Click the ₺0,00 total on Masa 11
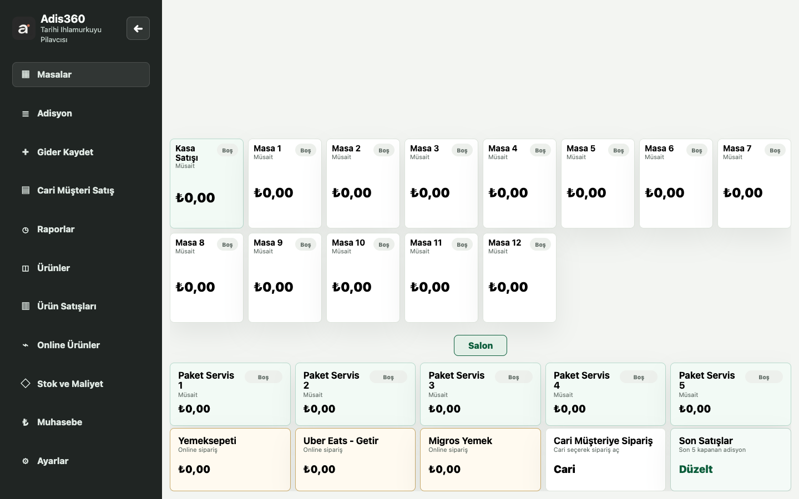 [430, 287]
